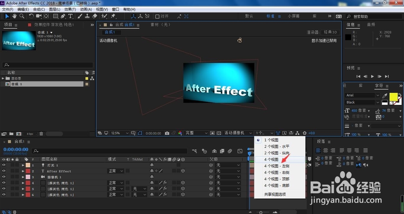
Task: Select the Brush tool
Action: tap(80, 16)
